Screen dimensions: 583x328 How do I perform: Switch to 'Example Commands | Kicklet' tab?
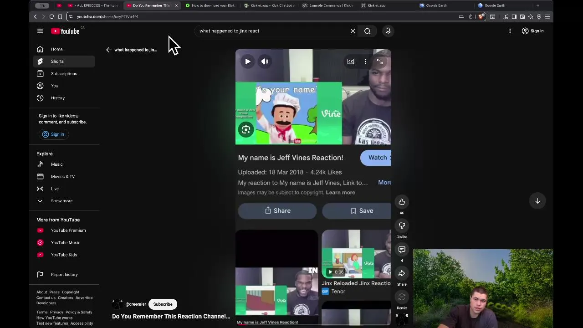(x=328, y=5)
